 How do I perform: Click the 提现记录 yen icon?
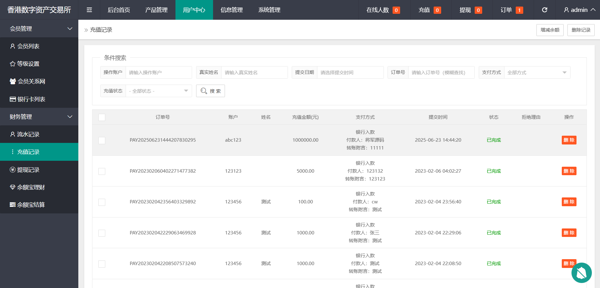13,170
